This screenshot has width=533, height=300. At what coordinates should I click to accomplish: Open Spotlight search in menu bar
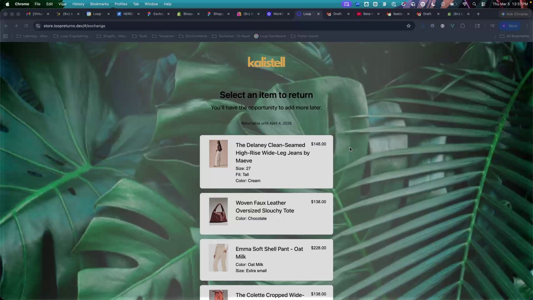(x=474, y=4)
